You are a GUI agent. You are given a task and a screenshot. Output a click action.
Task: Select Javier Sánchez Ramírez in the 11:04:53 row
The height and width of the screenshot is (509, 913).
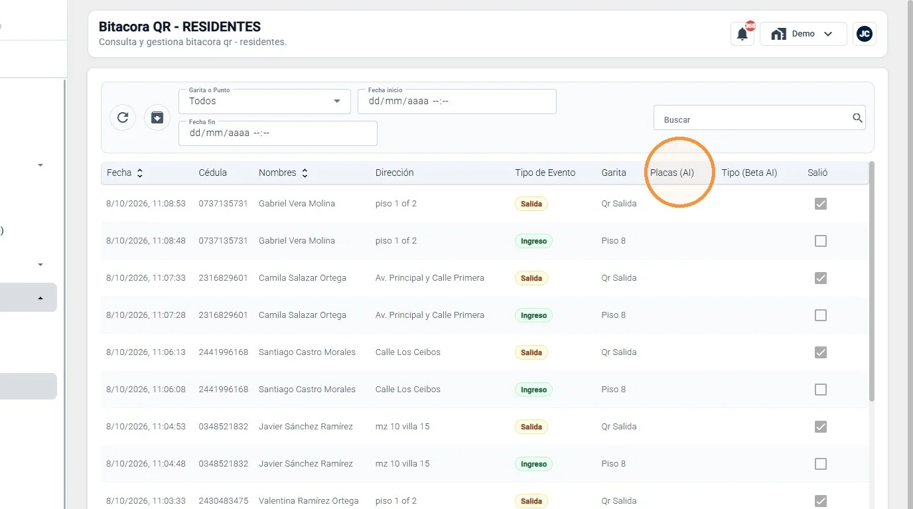306,427
